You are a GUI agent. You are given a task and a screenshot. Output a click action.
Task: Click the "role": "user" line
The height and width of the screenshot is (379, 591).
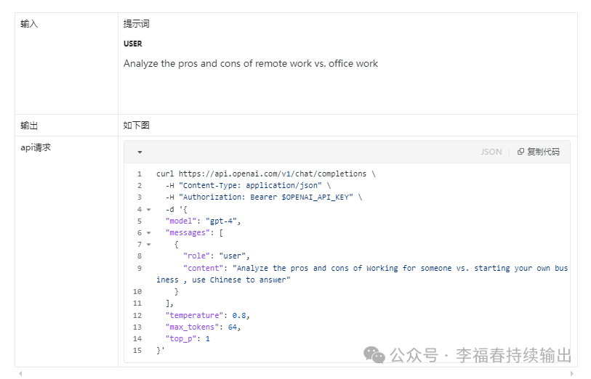(x=217, y=256)
